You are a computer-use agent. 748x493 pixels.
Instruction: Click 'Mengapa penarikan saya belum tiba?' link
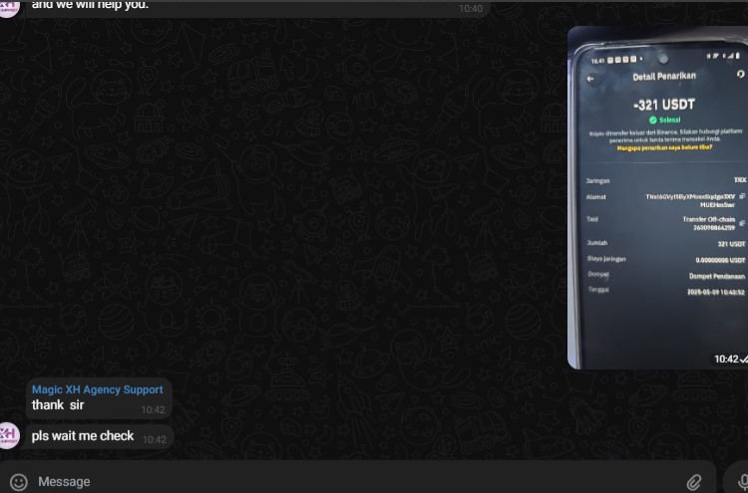(x=664, y=147)
